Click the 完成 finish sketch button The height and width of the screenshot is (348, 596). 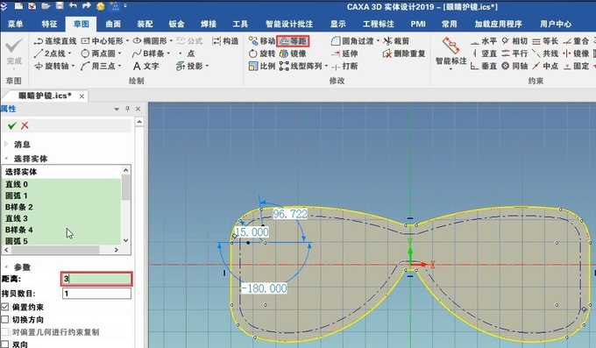(14, 53)
